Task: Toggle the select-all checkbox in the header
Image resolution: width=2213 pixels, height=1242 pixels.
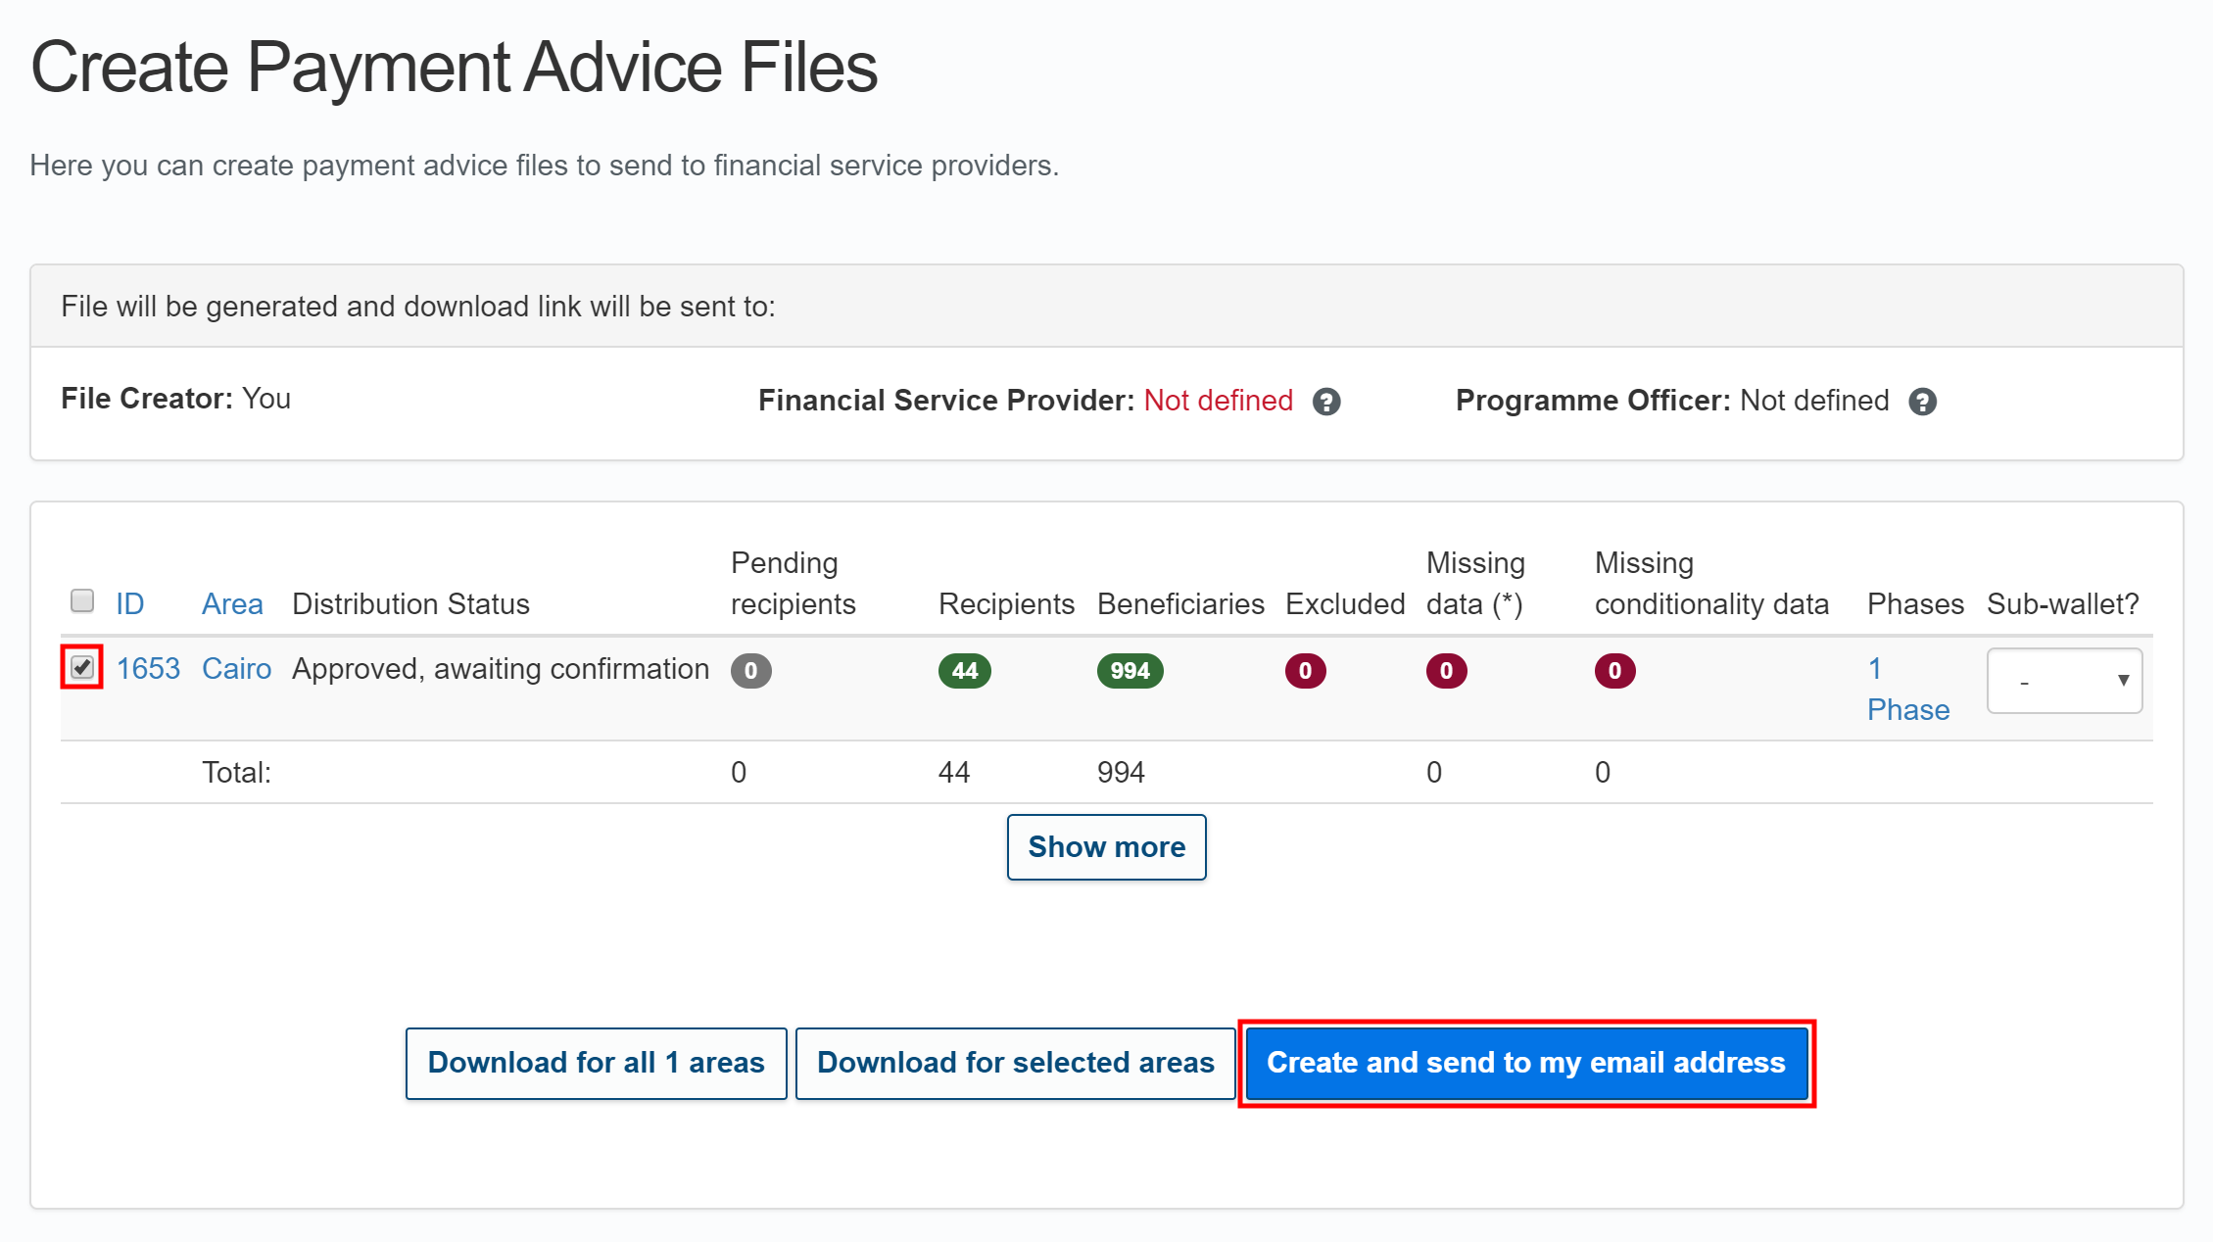Action: point(82,598)
